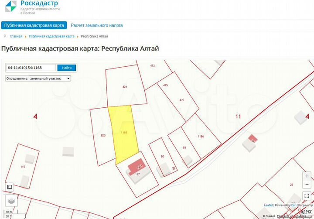
Task: Switch to Расчет земельного налога tab
Action: click(x=97, y=25)
